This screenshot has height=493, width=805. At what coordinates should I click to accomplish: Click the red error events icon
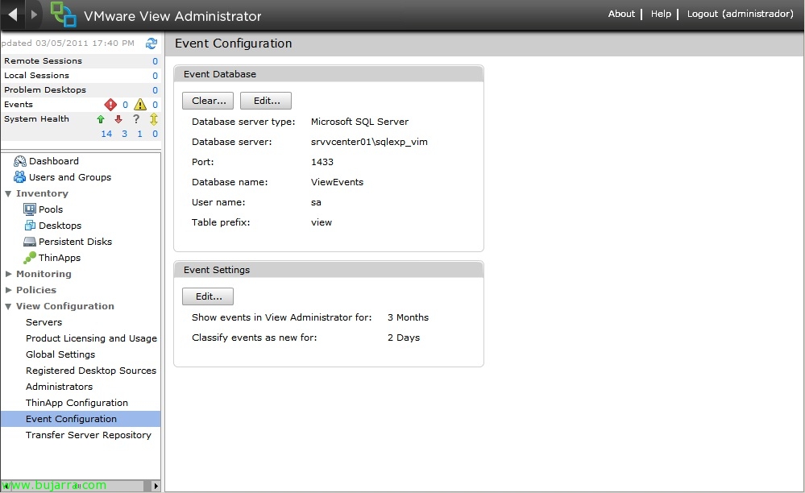tap(110, 105)
